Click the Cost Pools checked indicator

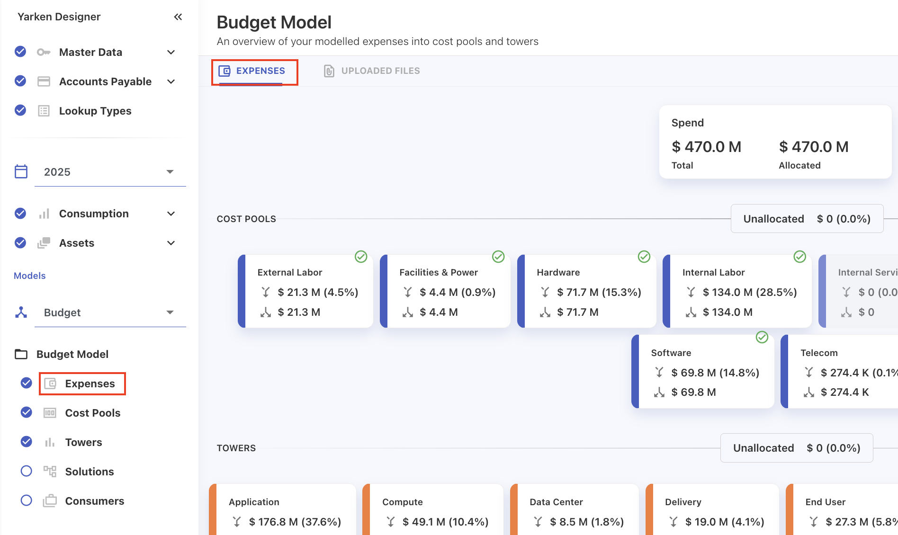click(x=27, y=412)
